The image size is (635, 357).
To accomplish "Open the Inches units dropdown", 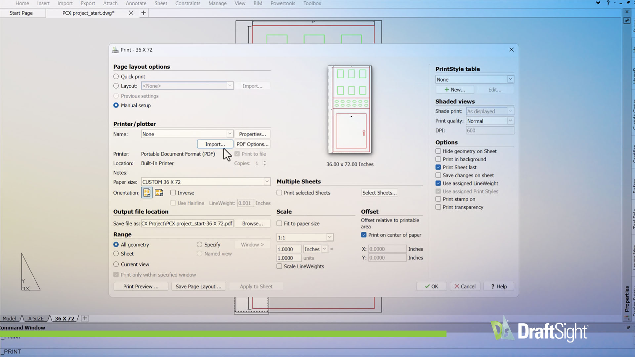I will click(x=324, y=249).
